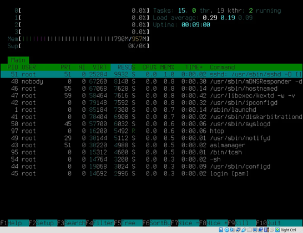Click F8 Nice + to raise niceness
303x233 pixels.
[x=213, y=223]
